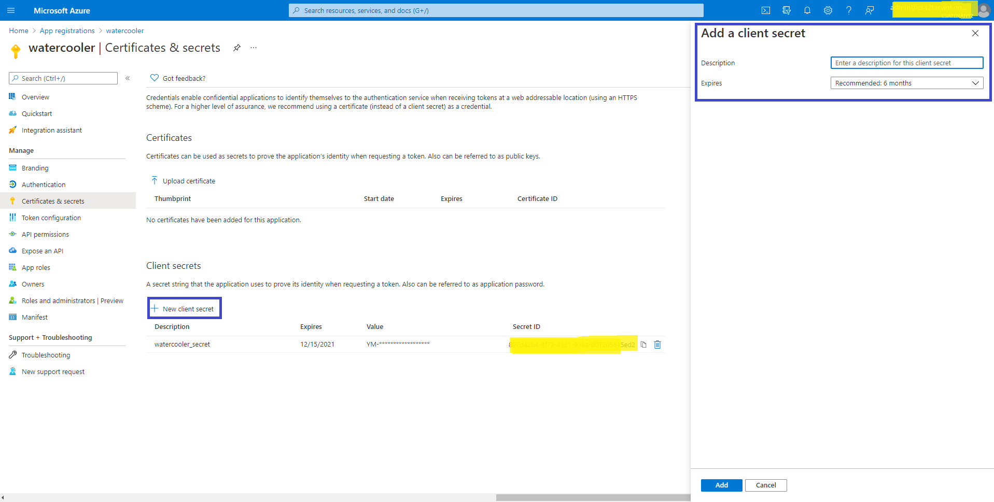Click Microsoft Azure logo text

(62, 10)
